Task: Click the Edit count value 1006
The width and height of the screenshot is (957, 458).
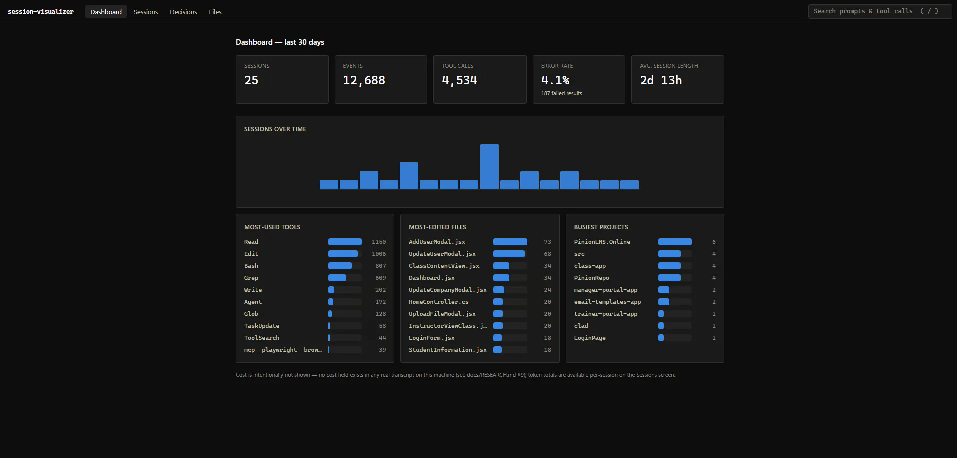Action: click(379, 254)
